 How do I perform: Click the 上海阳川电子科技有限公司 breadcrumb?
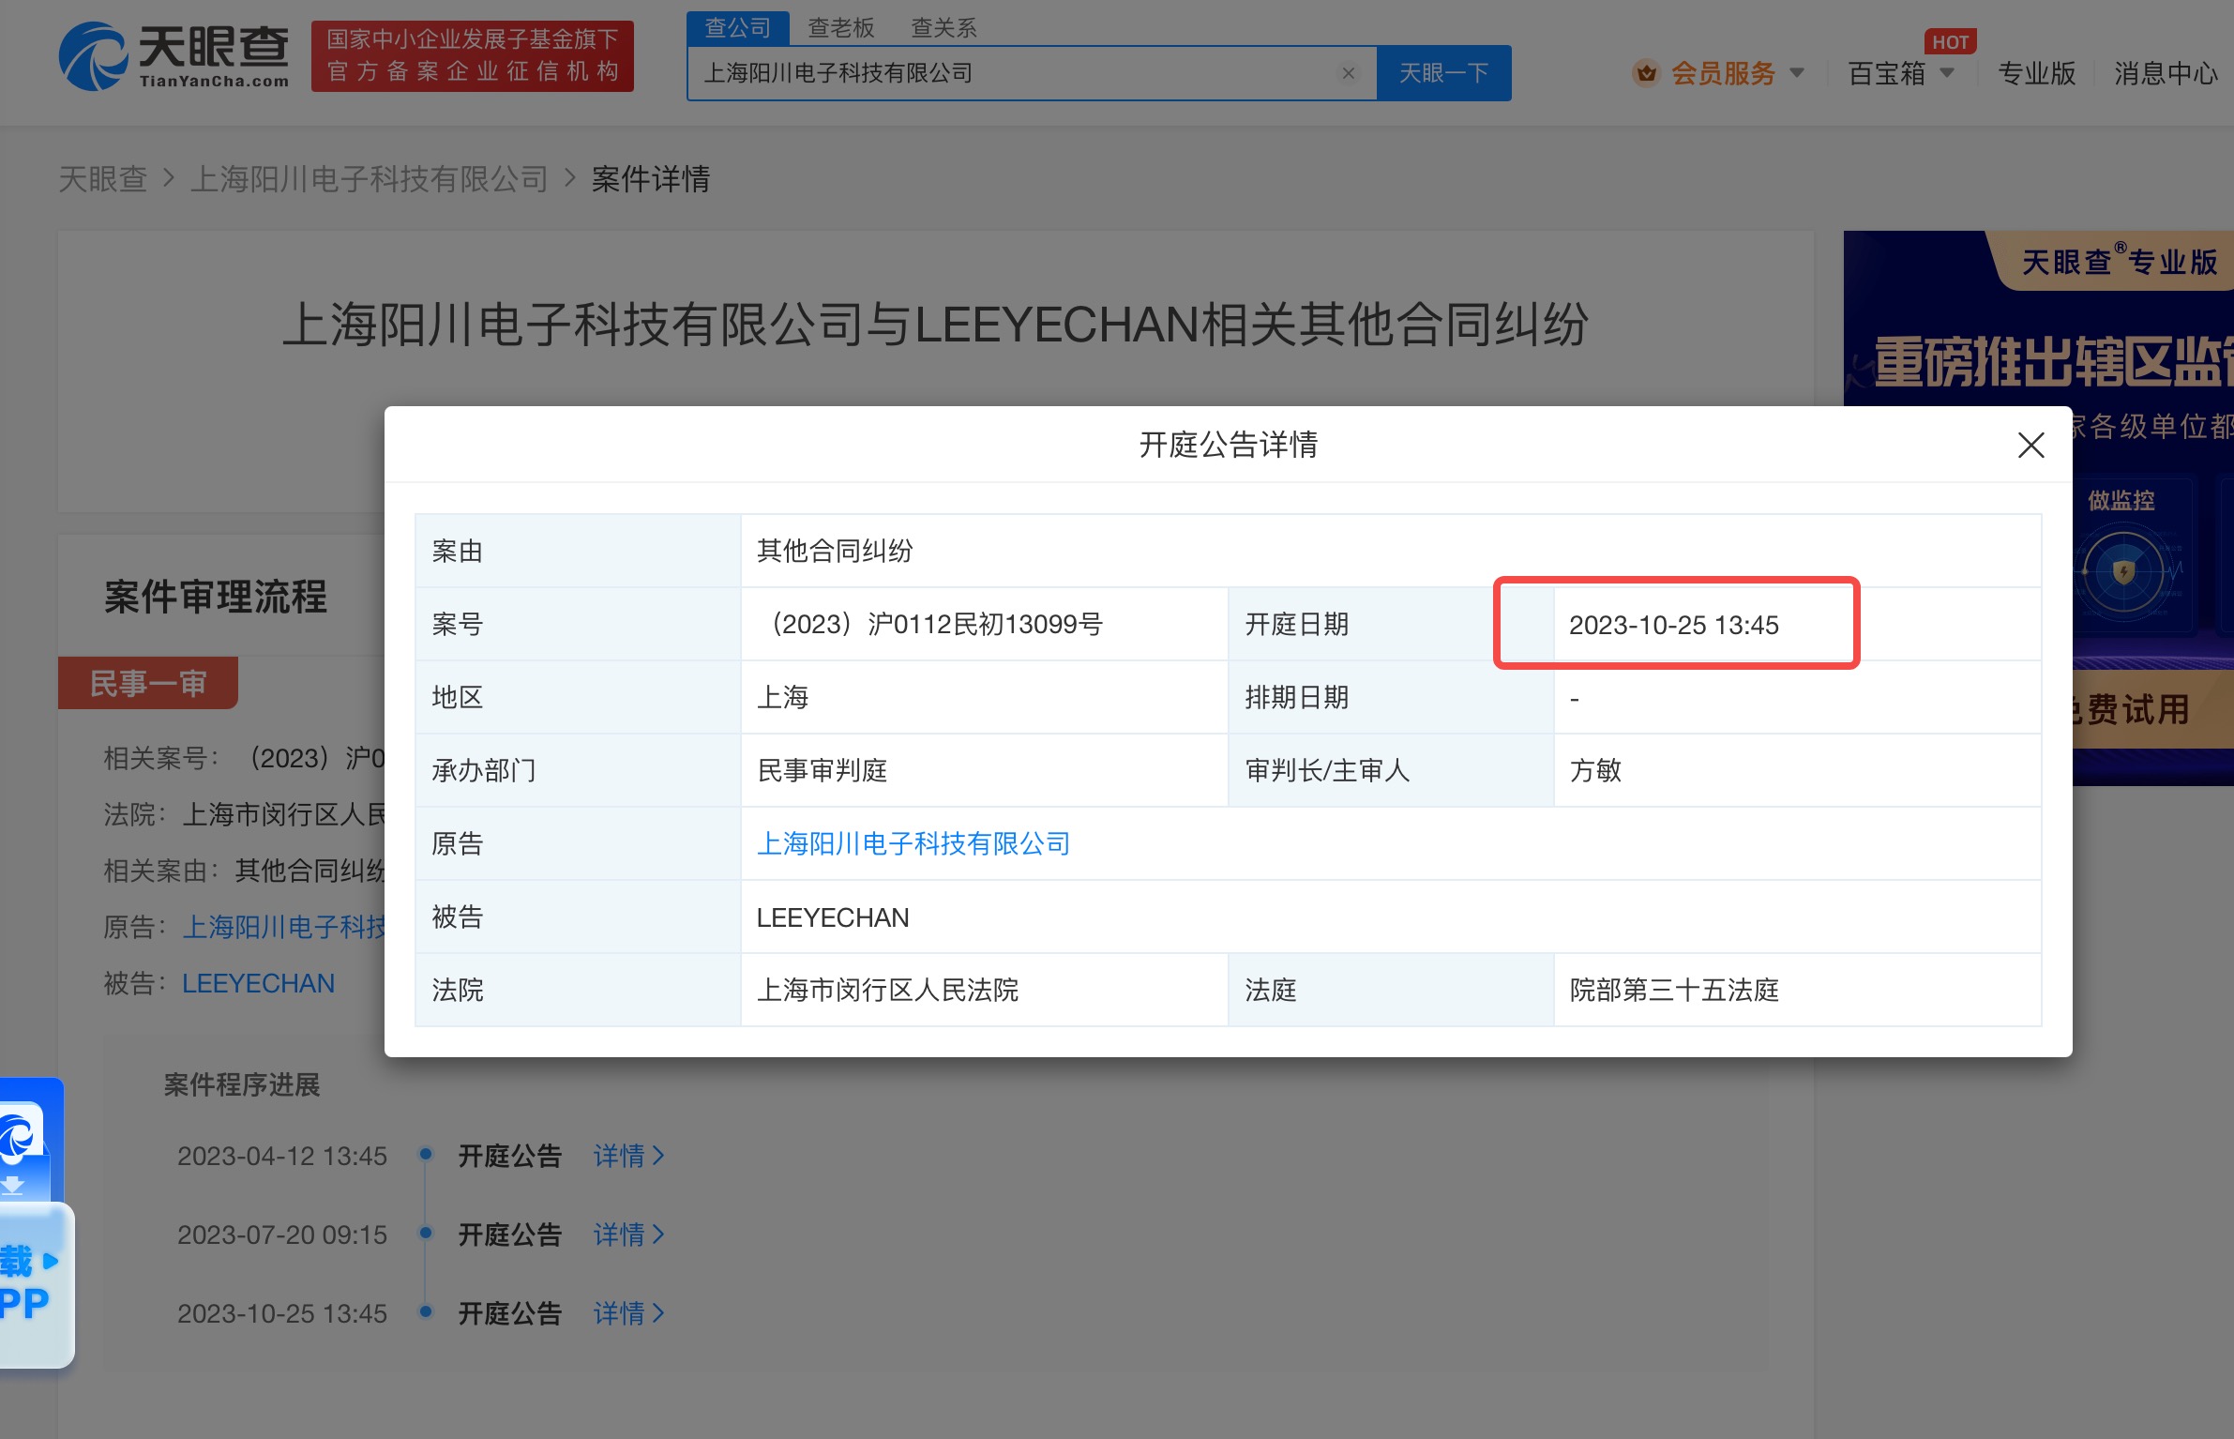coord(369,178)
